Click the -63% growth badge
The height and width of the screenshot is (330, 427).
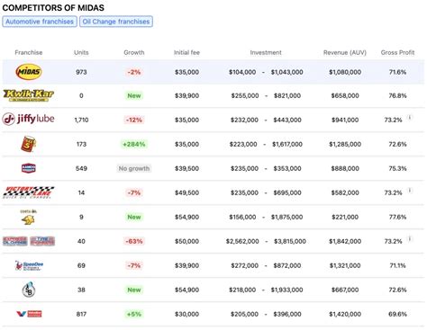(134, 241)
